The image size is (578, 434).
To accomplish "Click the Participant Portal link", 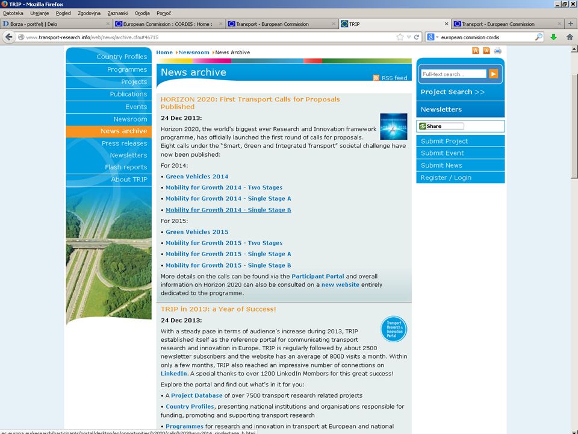I will coord(318,276).
